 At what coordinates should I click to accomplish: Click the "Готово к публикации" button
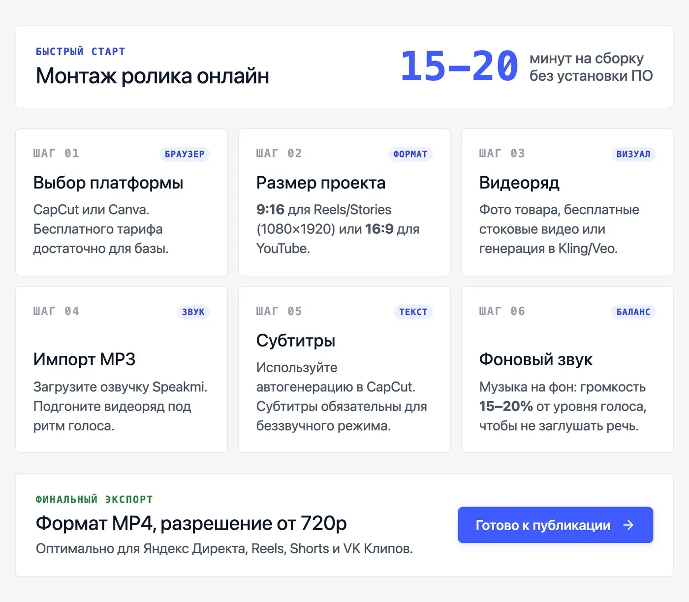point(555,525)
